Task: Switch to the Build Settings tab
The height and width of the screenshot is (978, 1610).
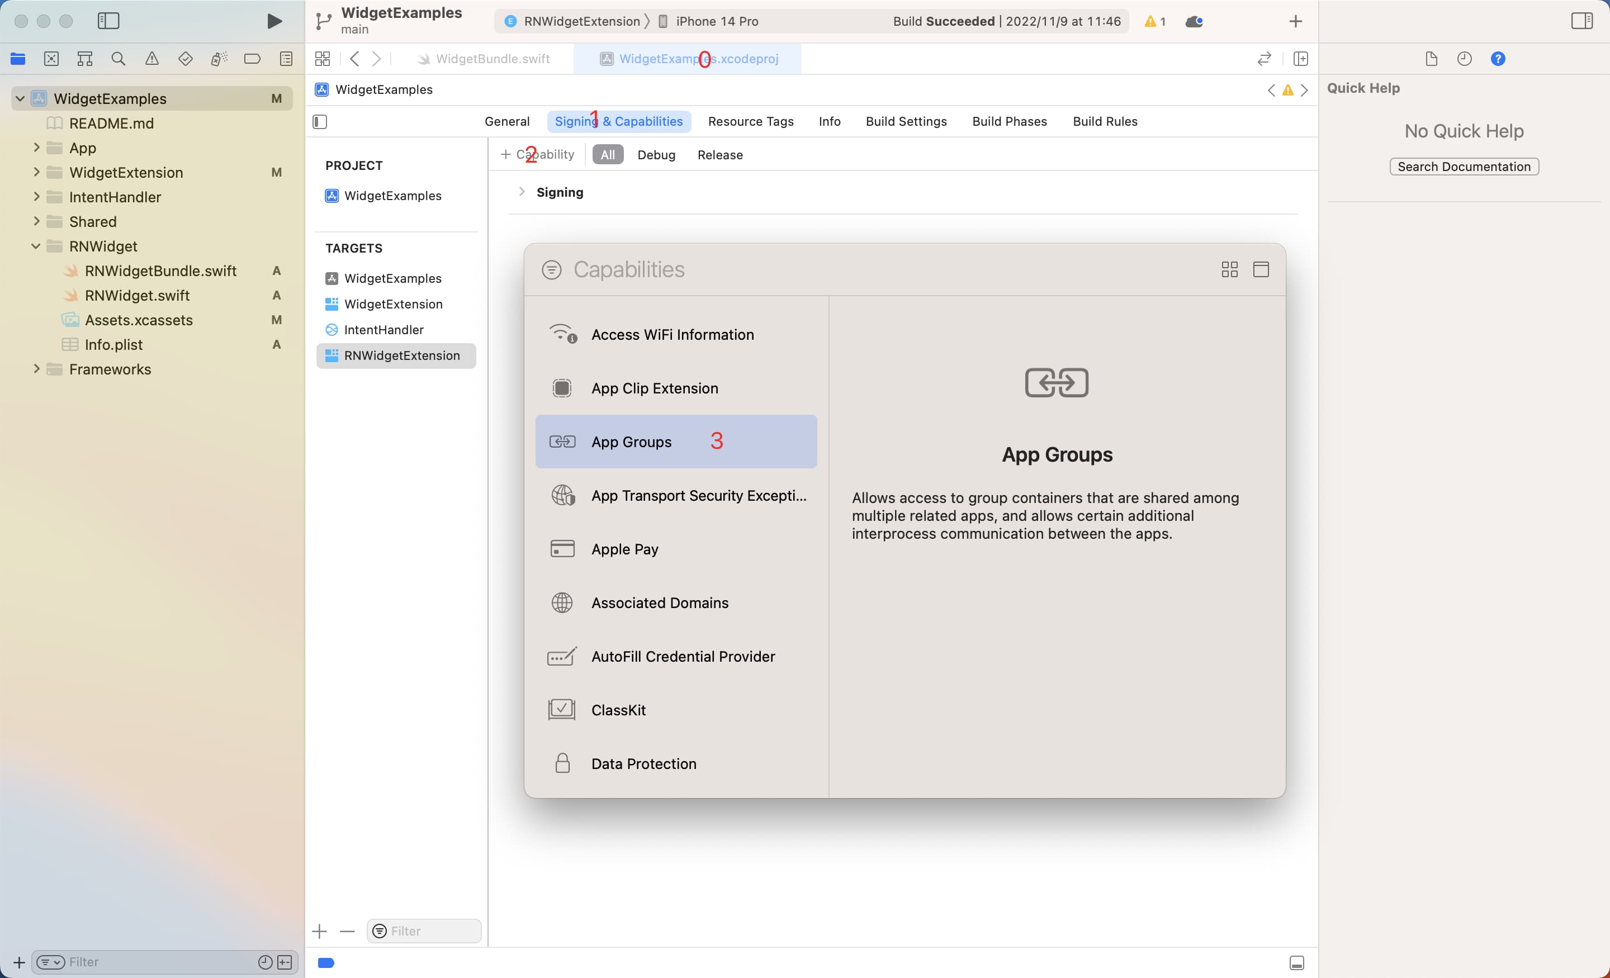Action: click(906, 121)
